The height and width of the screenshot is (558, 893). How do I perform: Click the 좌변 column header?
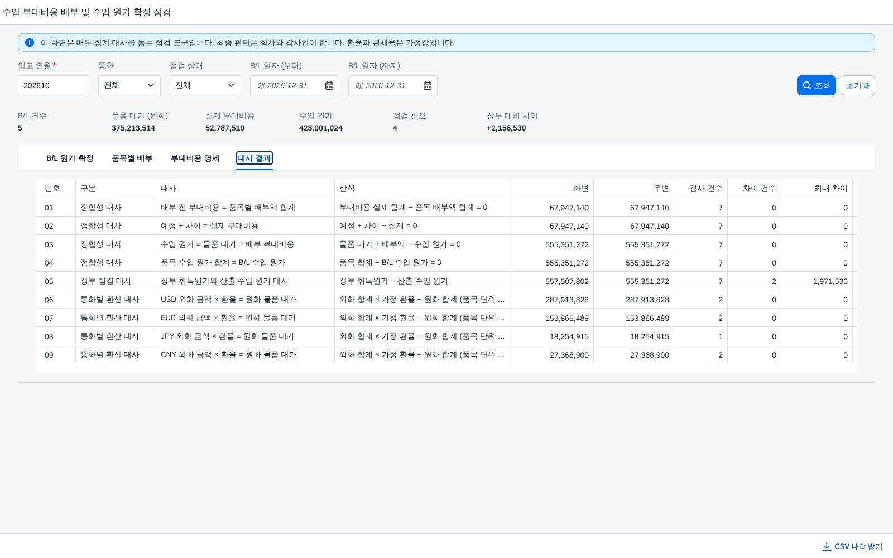(554, 189)
